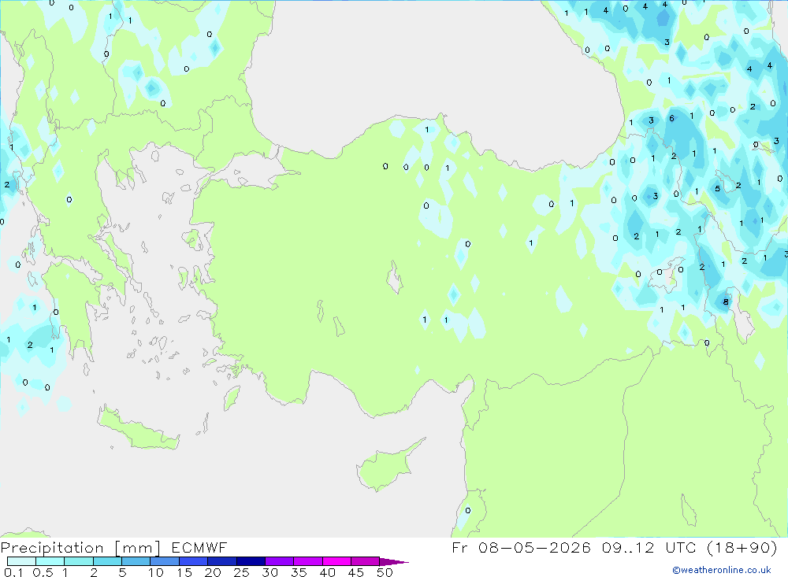Click the '40' legend scale label

coord(328,572)
